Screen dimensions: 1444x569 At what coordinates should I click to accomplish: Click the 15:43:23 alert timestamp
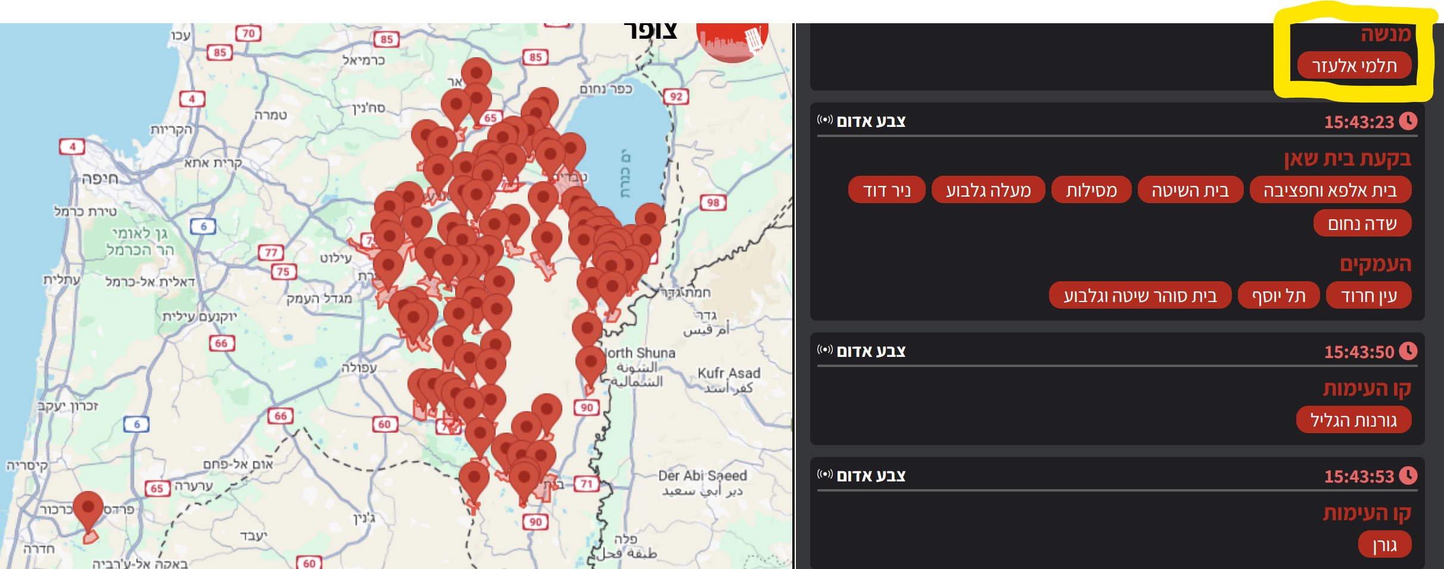click(1359, 122)
